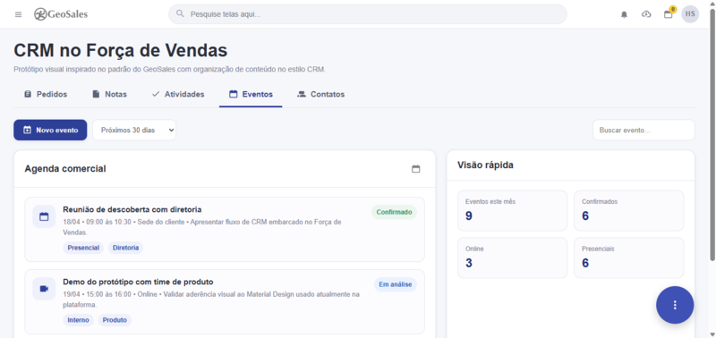Expand the Próximos 30 dias dropdown
This screenshot has height=338, width=716.
point(134,130)
